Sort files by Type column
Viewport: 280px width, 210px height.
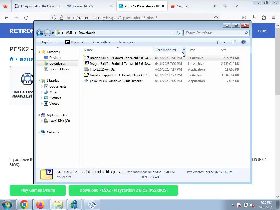tap(203, 50)
